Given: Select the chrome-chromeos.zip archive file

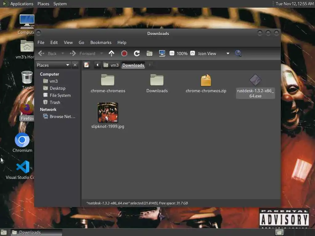Looking at the screenshot, I should [x=206, y=84].
